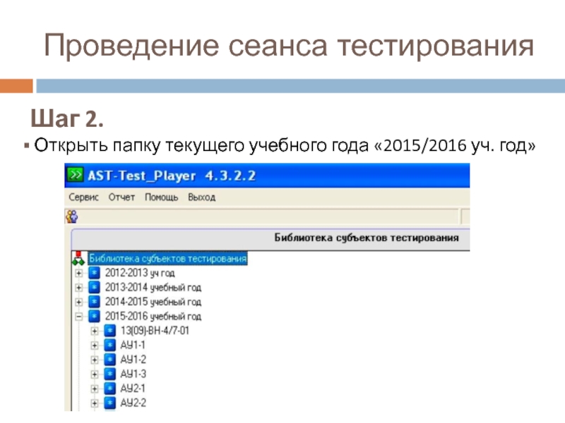The image size is (565, 423).
Task: Click the blue folder icon of 2013-2014 учебный год
Action: (94, 288)
